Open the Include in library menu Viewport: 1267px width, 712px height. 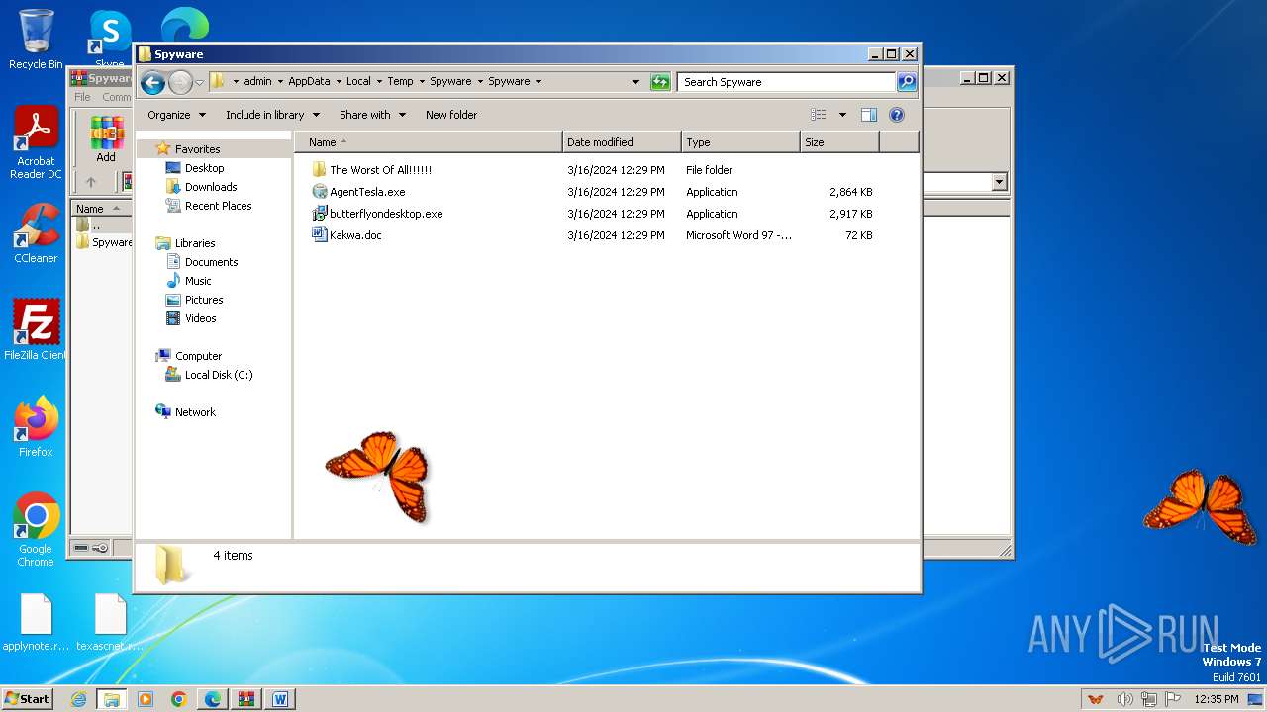point(272,115)
